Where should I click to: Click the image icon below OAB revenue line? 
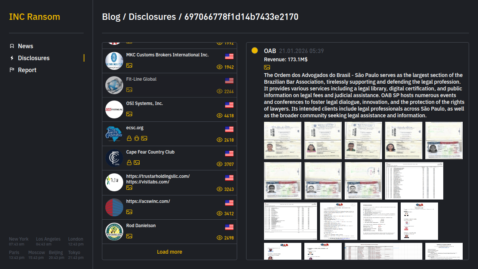coord(267,67)
